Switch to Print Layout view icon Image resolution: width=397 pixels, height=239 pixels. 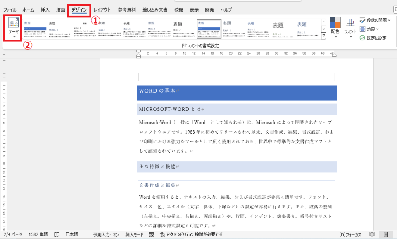click(386, 234)
